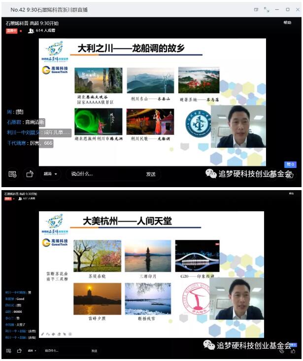This screenshot has height=361, width=303.
Task: Click the 帮助 link in bottom player
Action: coord(292,194)
